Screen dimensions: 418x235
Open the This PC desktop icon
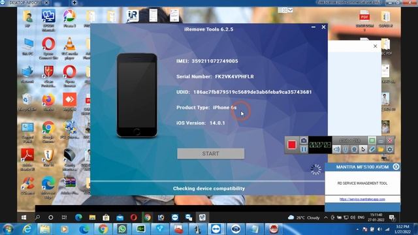pyautogui.click(x=27, y=46)
